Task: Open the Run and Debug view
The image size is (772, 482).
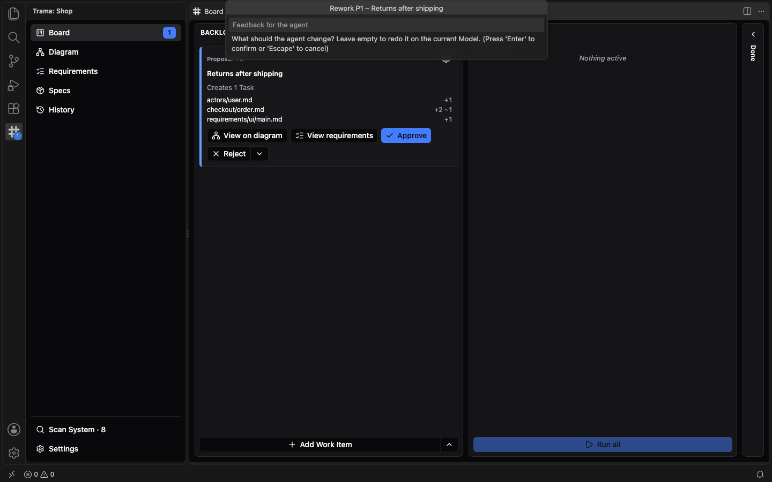Action: pyautogui.click(x=14, y=85)
